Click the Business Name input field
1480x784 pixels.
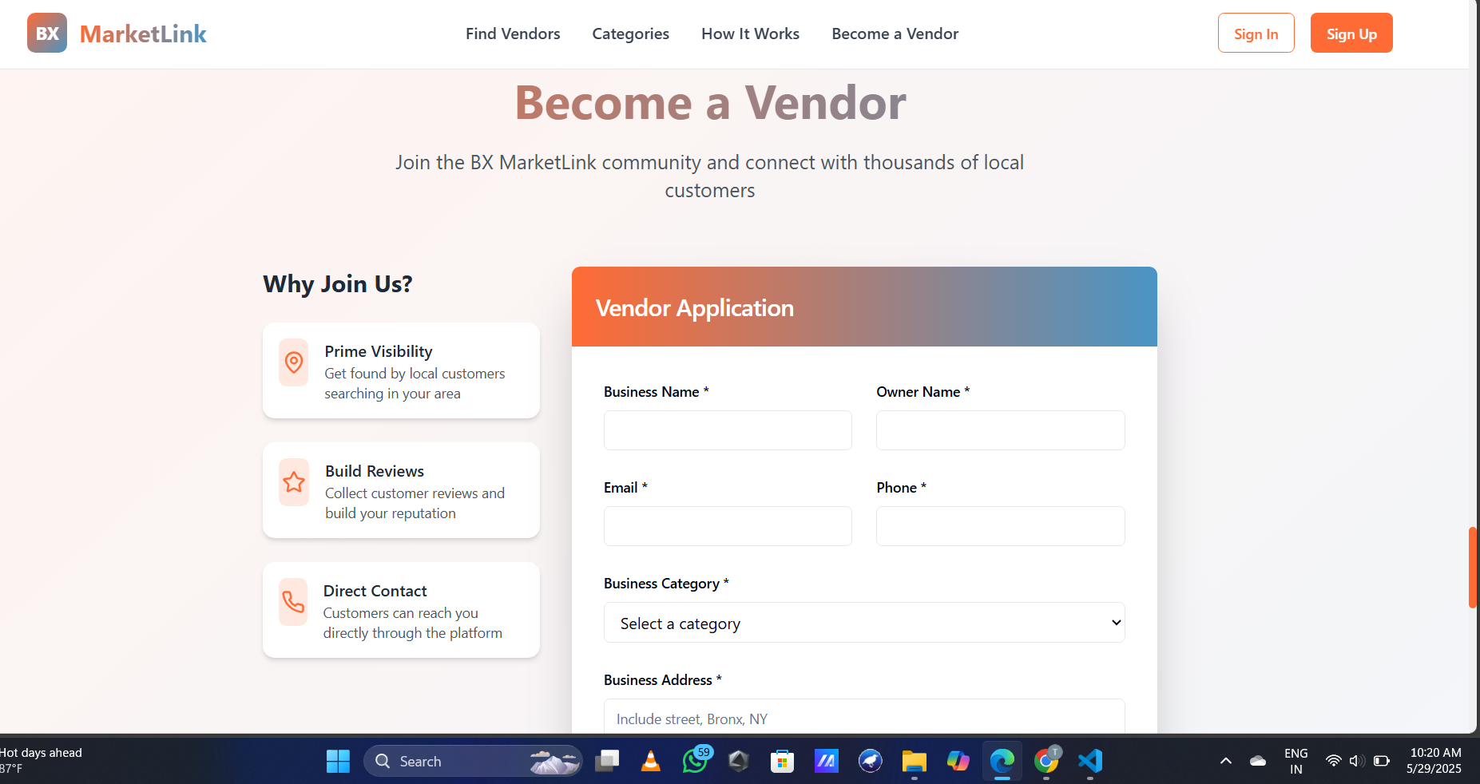[x=727, y=430]
